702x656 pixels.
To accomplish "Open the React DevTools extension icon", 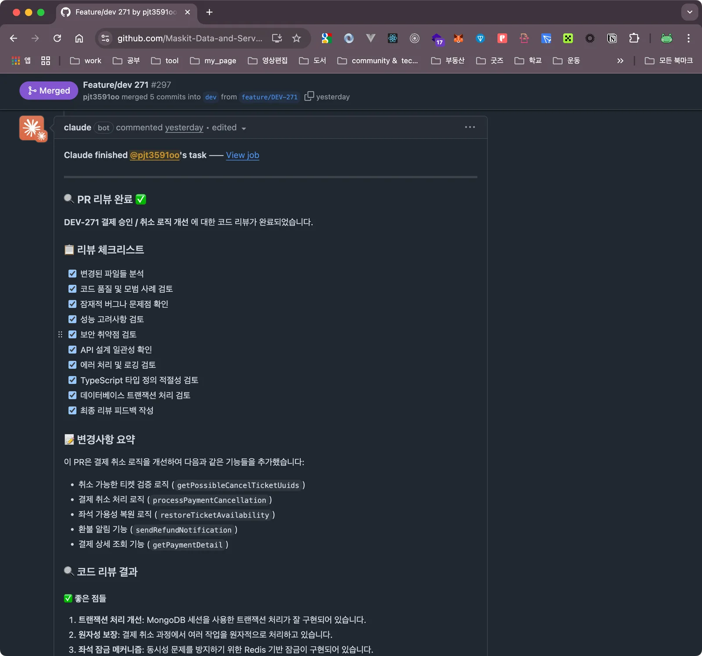I will pyautogui.click(x=393, y=39).
